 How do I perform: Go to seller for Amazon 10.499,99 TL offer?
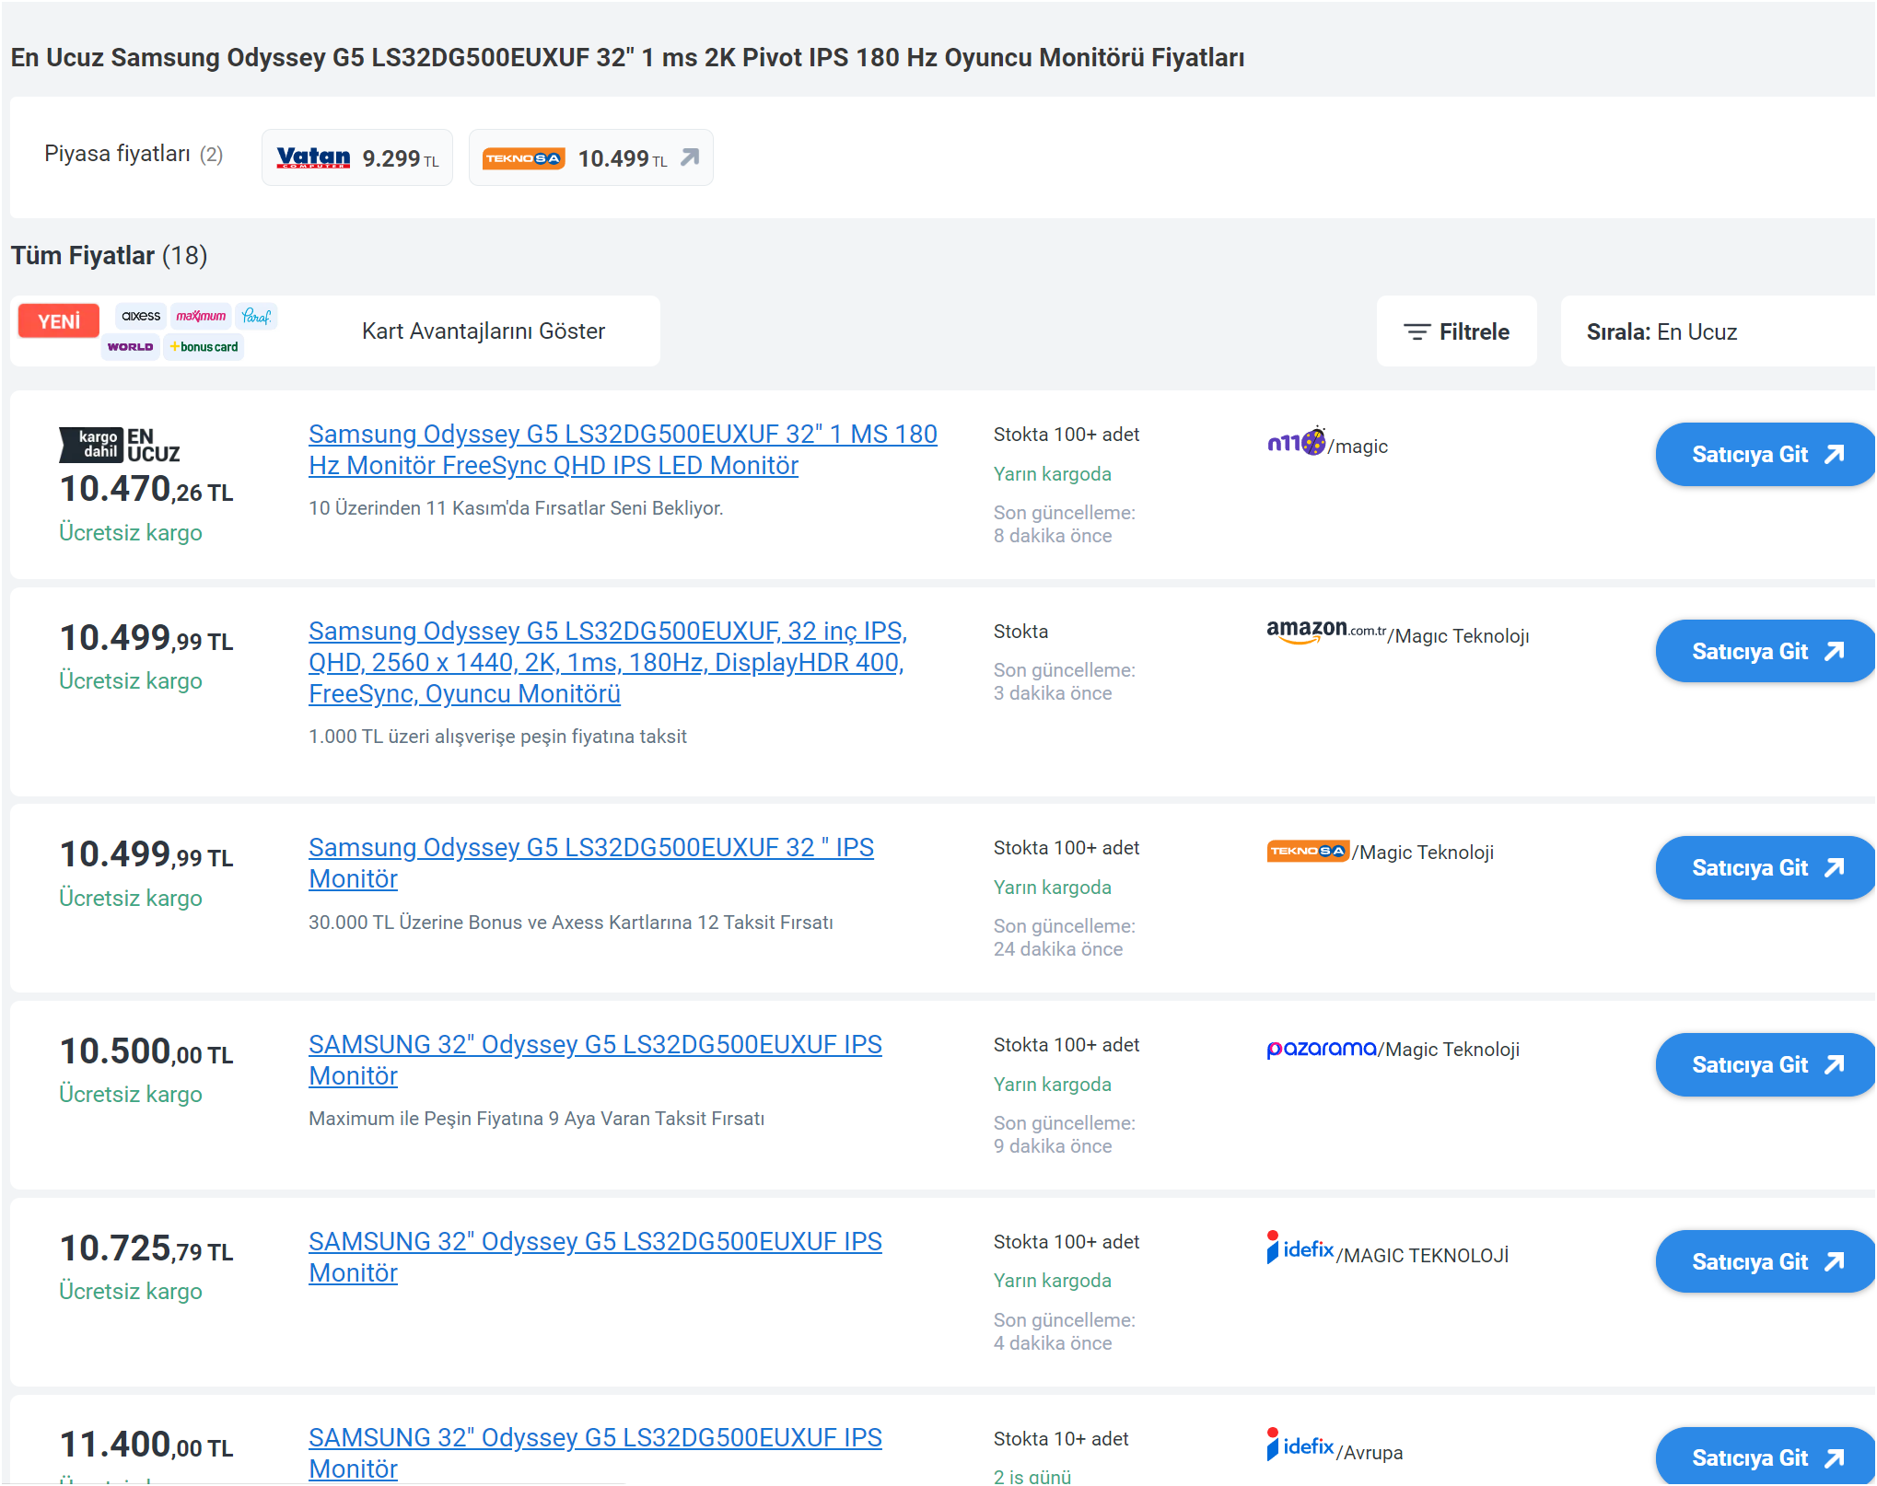pos(1766,652)
